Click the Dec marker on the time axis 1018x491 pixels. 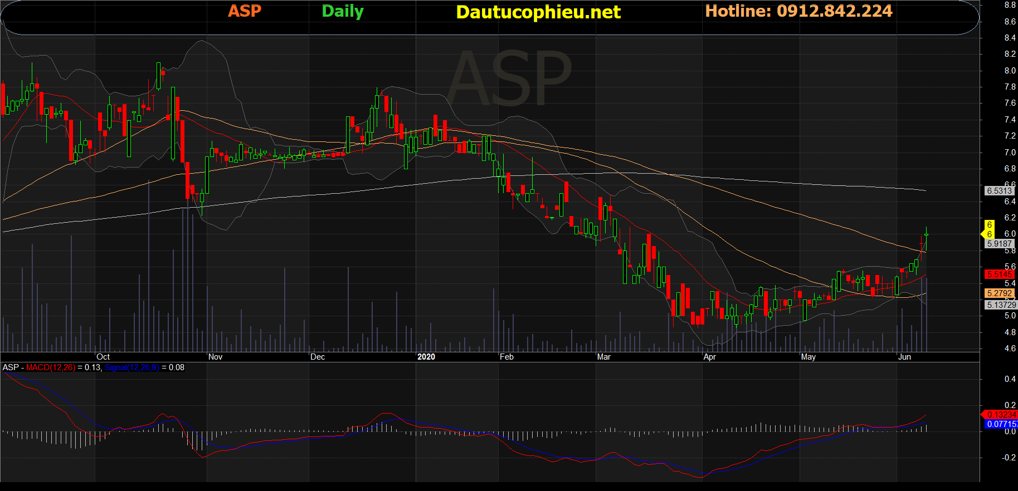(x=318, y=357)
